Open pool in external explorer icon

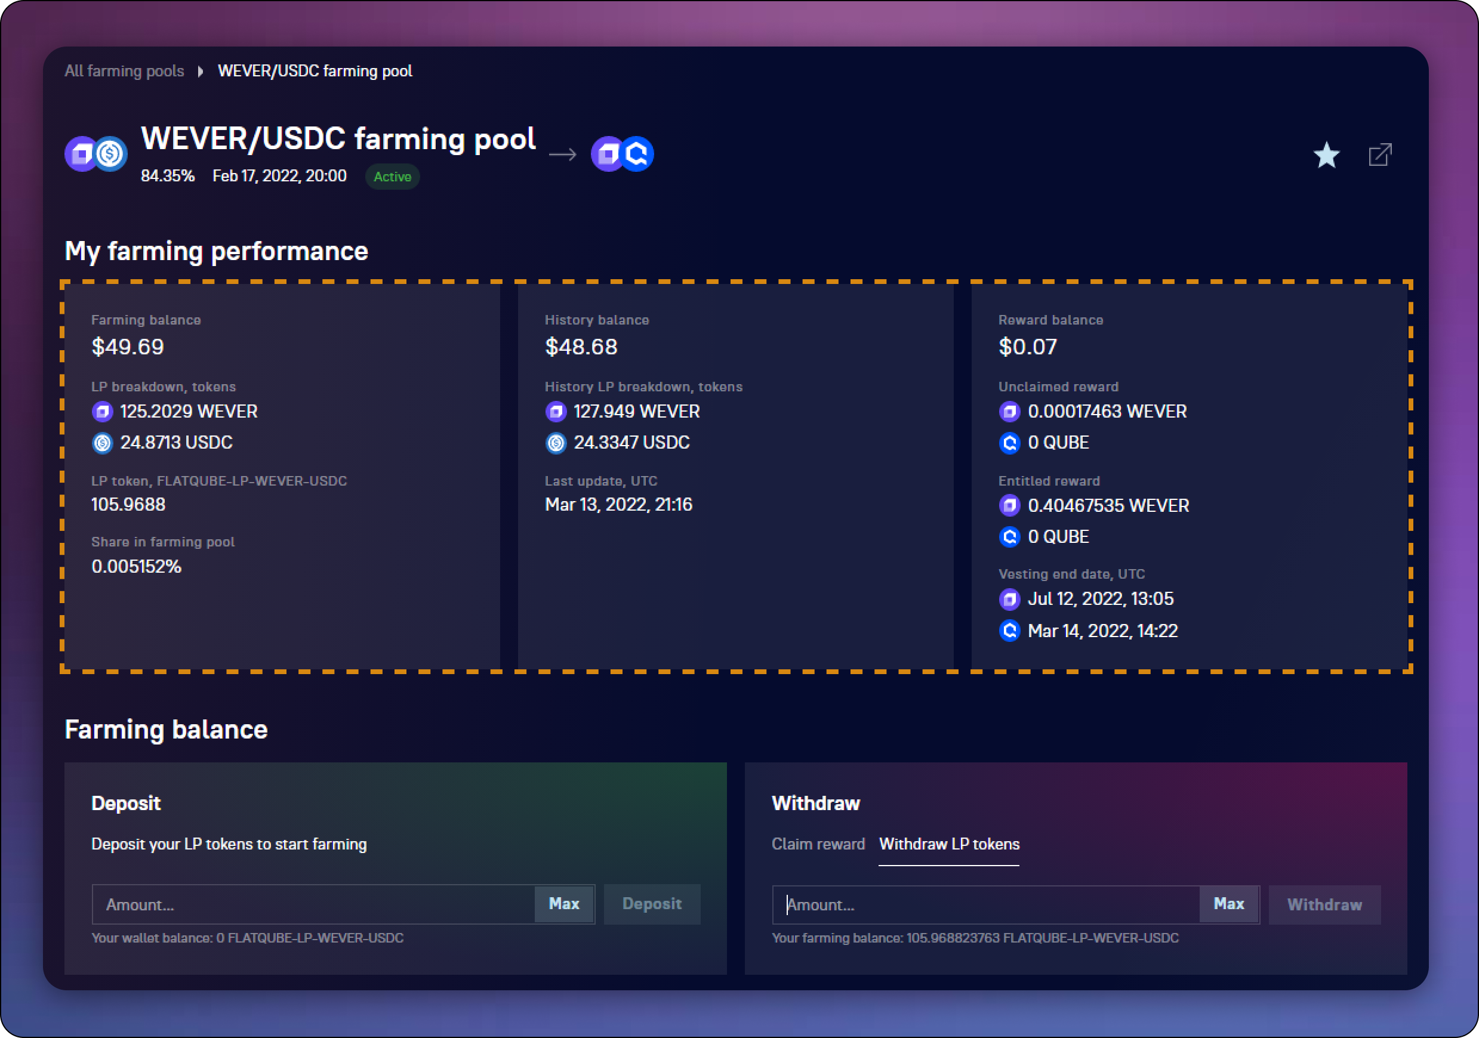(x=1379, y=155)
